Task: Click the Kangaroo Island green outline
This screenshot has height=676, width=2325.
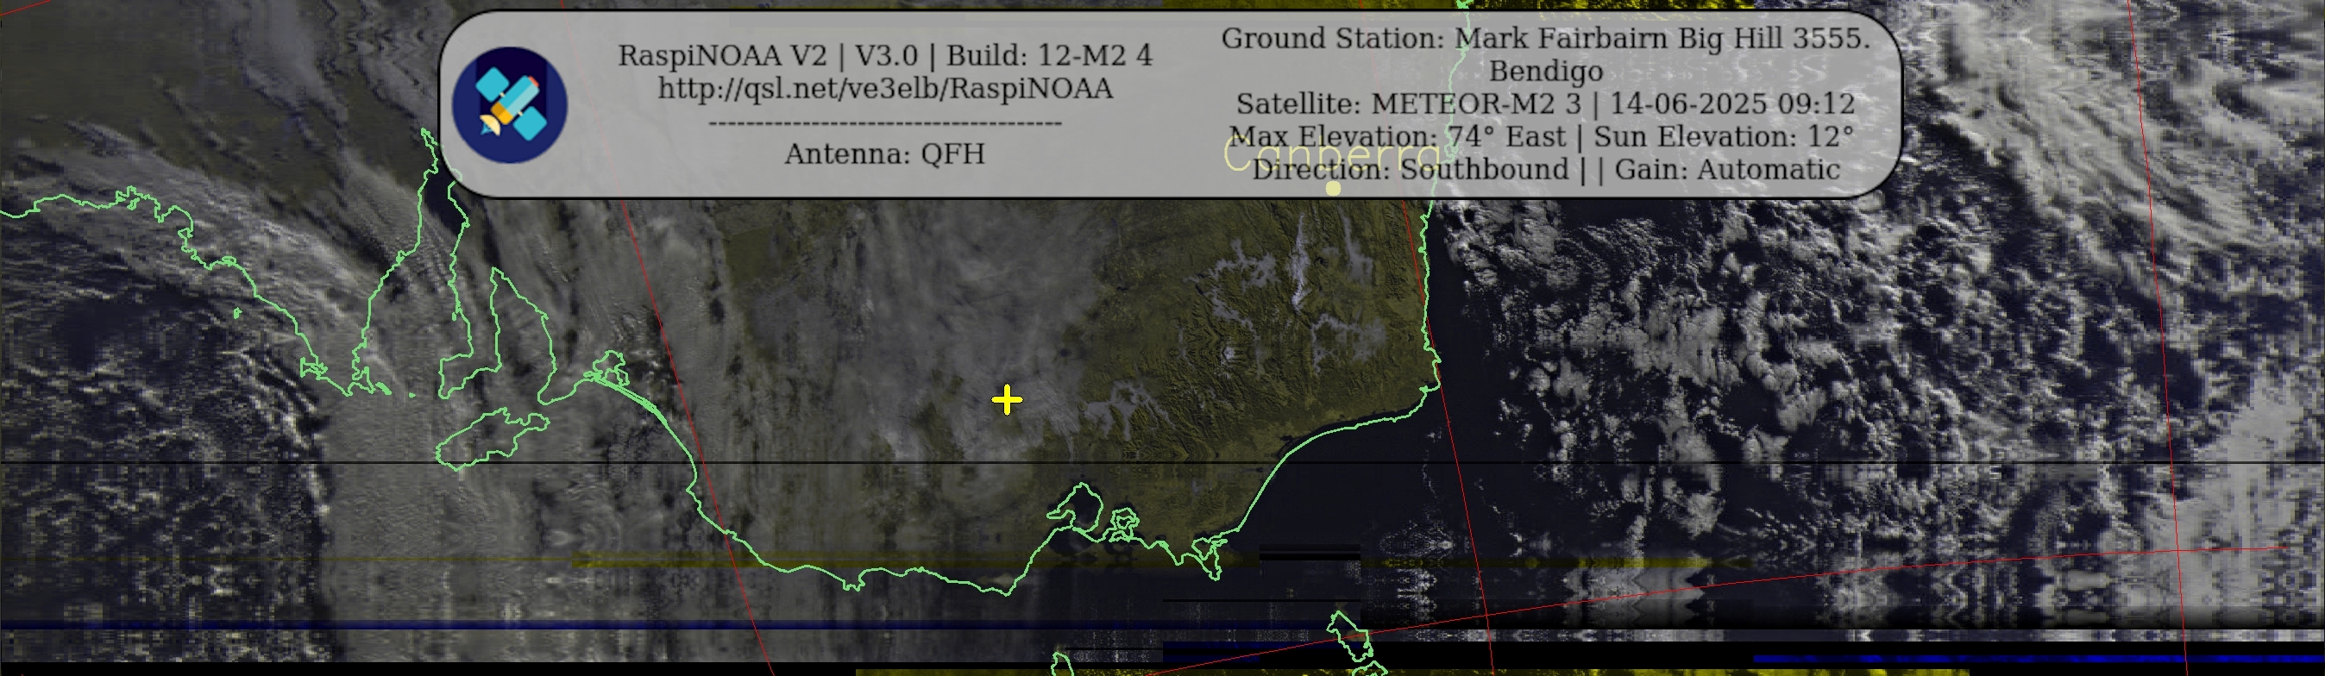Action: click(x=490, y=439)
